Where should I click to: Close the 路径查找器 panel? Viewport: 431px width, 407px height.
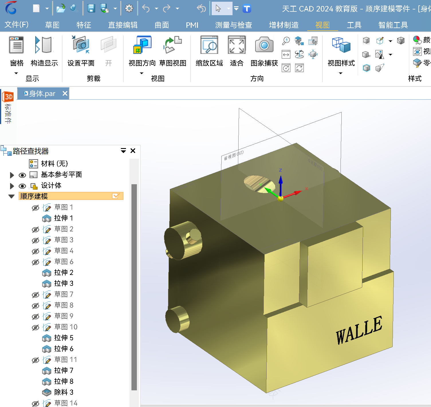[x=133, y=151]
